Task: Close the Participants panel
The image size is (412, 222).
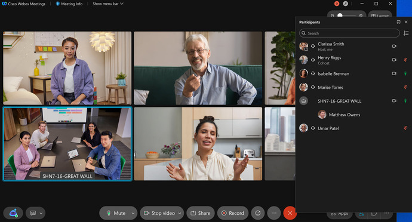Action: coord(406,22)
